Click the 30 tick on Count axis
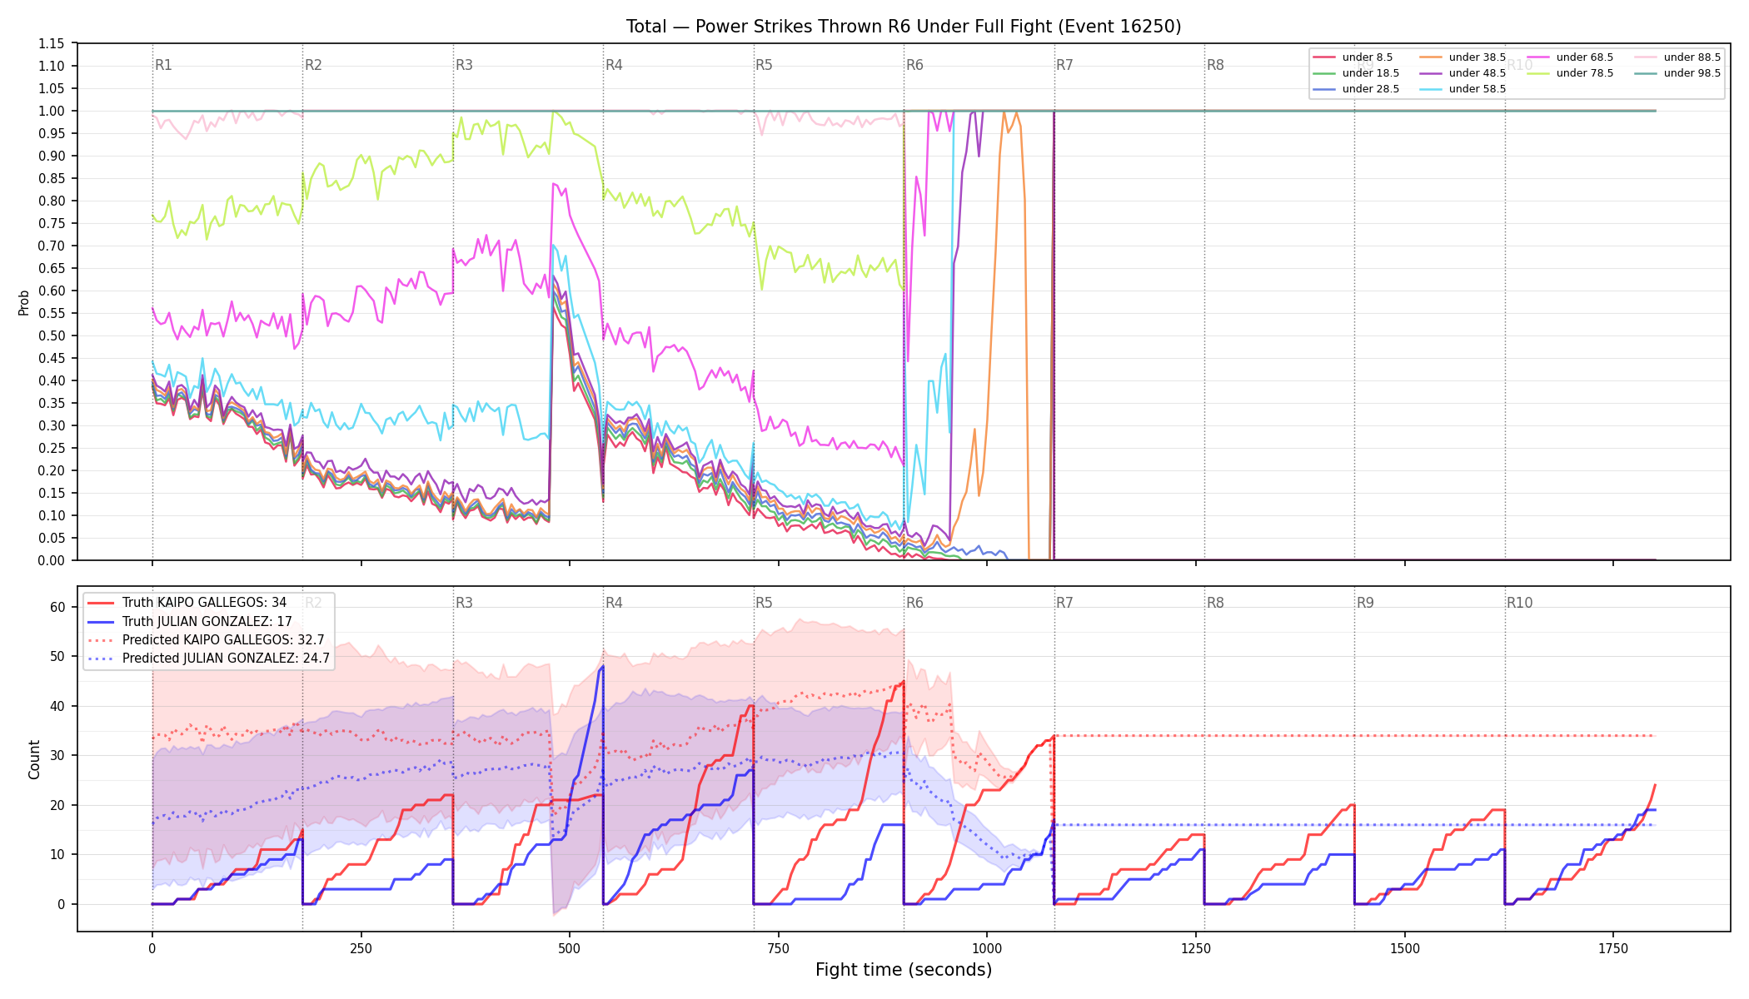The image size is (1749, 999). point(57,755)
